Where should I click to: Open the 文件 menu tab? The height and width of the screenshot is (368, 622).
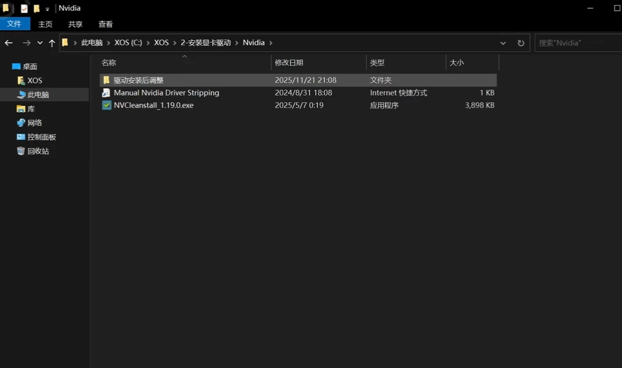(x=15, y=24)
